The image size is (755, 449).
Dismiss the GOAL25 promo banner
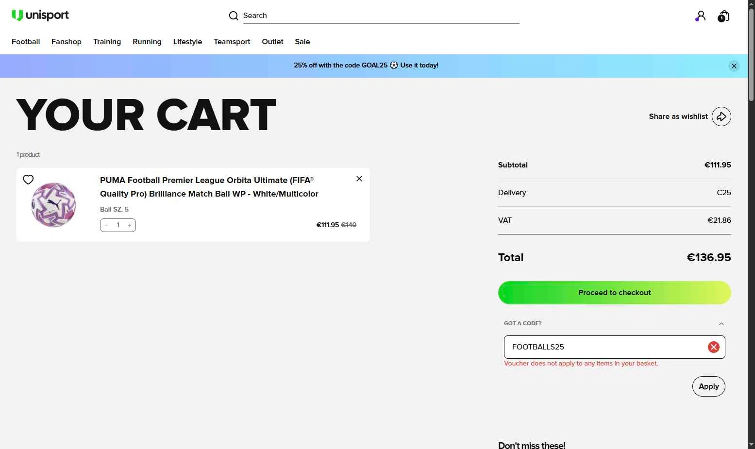point(734,66)
